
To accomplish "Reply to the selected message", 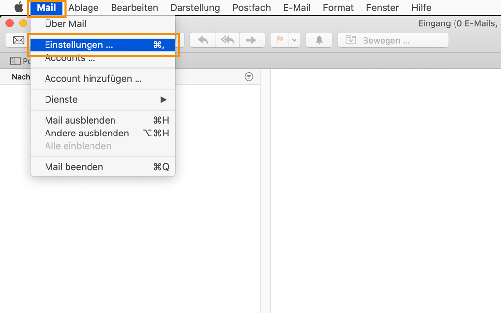I will pyautogui.click(x=203, y=40).
